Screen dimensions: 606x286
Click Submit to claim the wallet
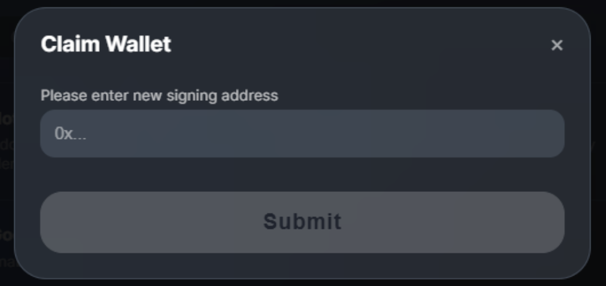(302, 221)
